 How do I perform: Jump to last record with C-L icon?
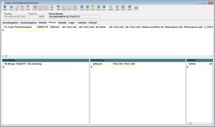tap(104, 8)
